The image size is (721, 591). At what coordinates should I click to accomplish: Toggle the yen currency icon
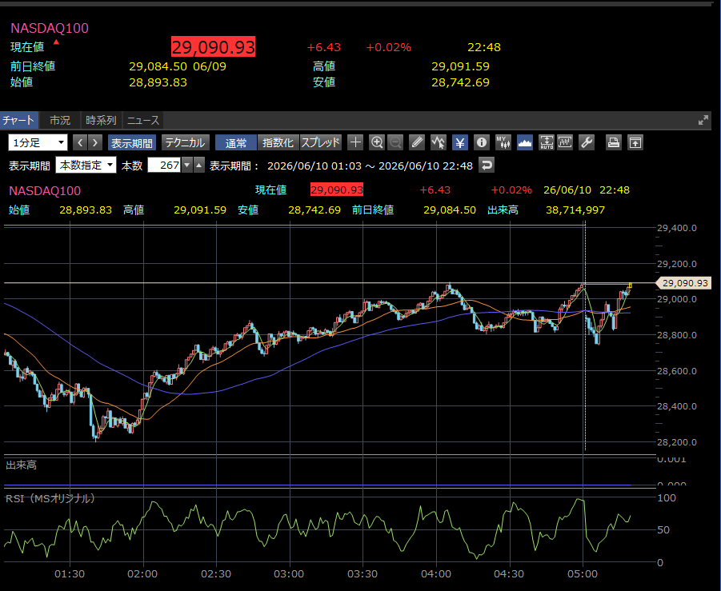tap(460, 142)
